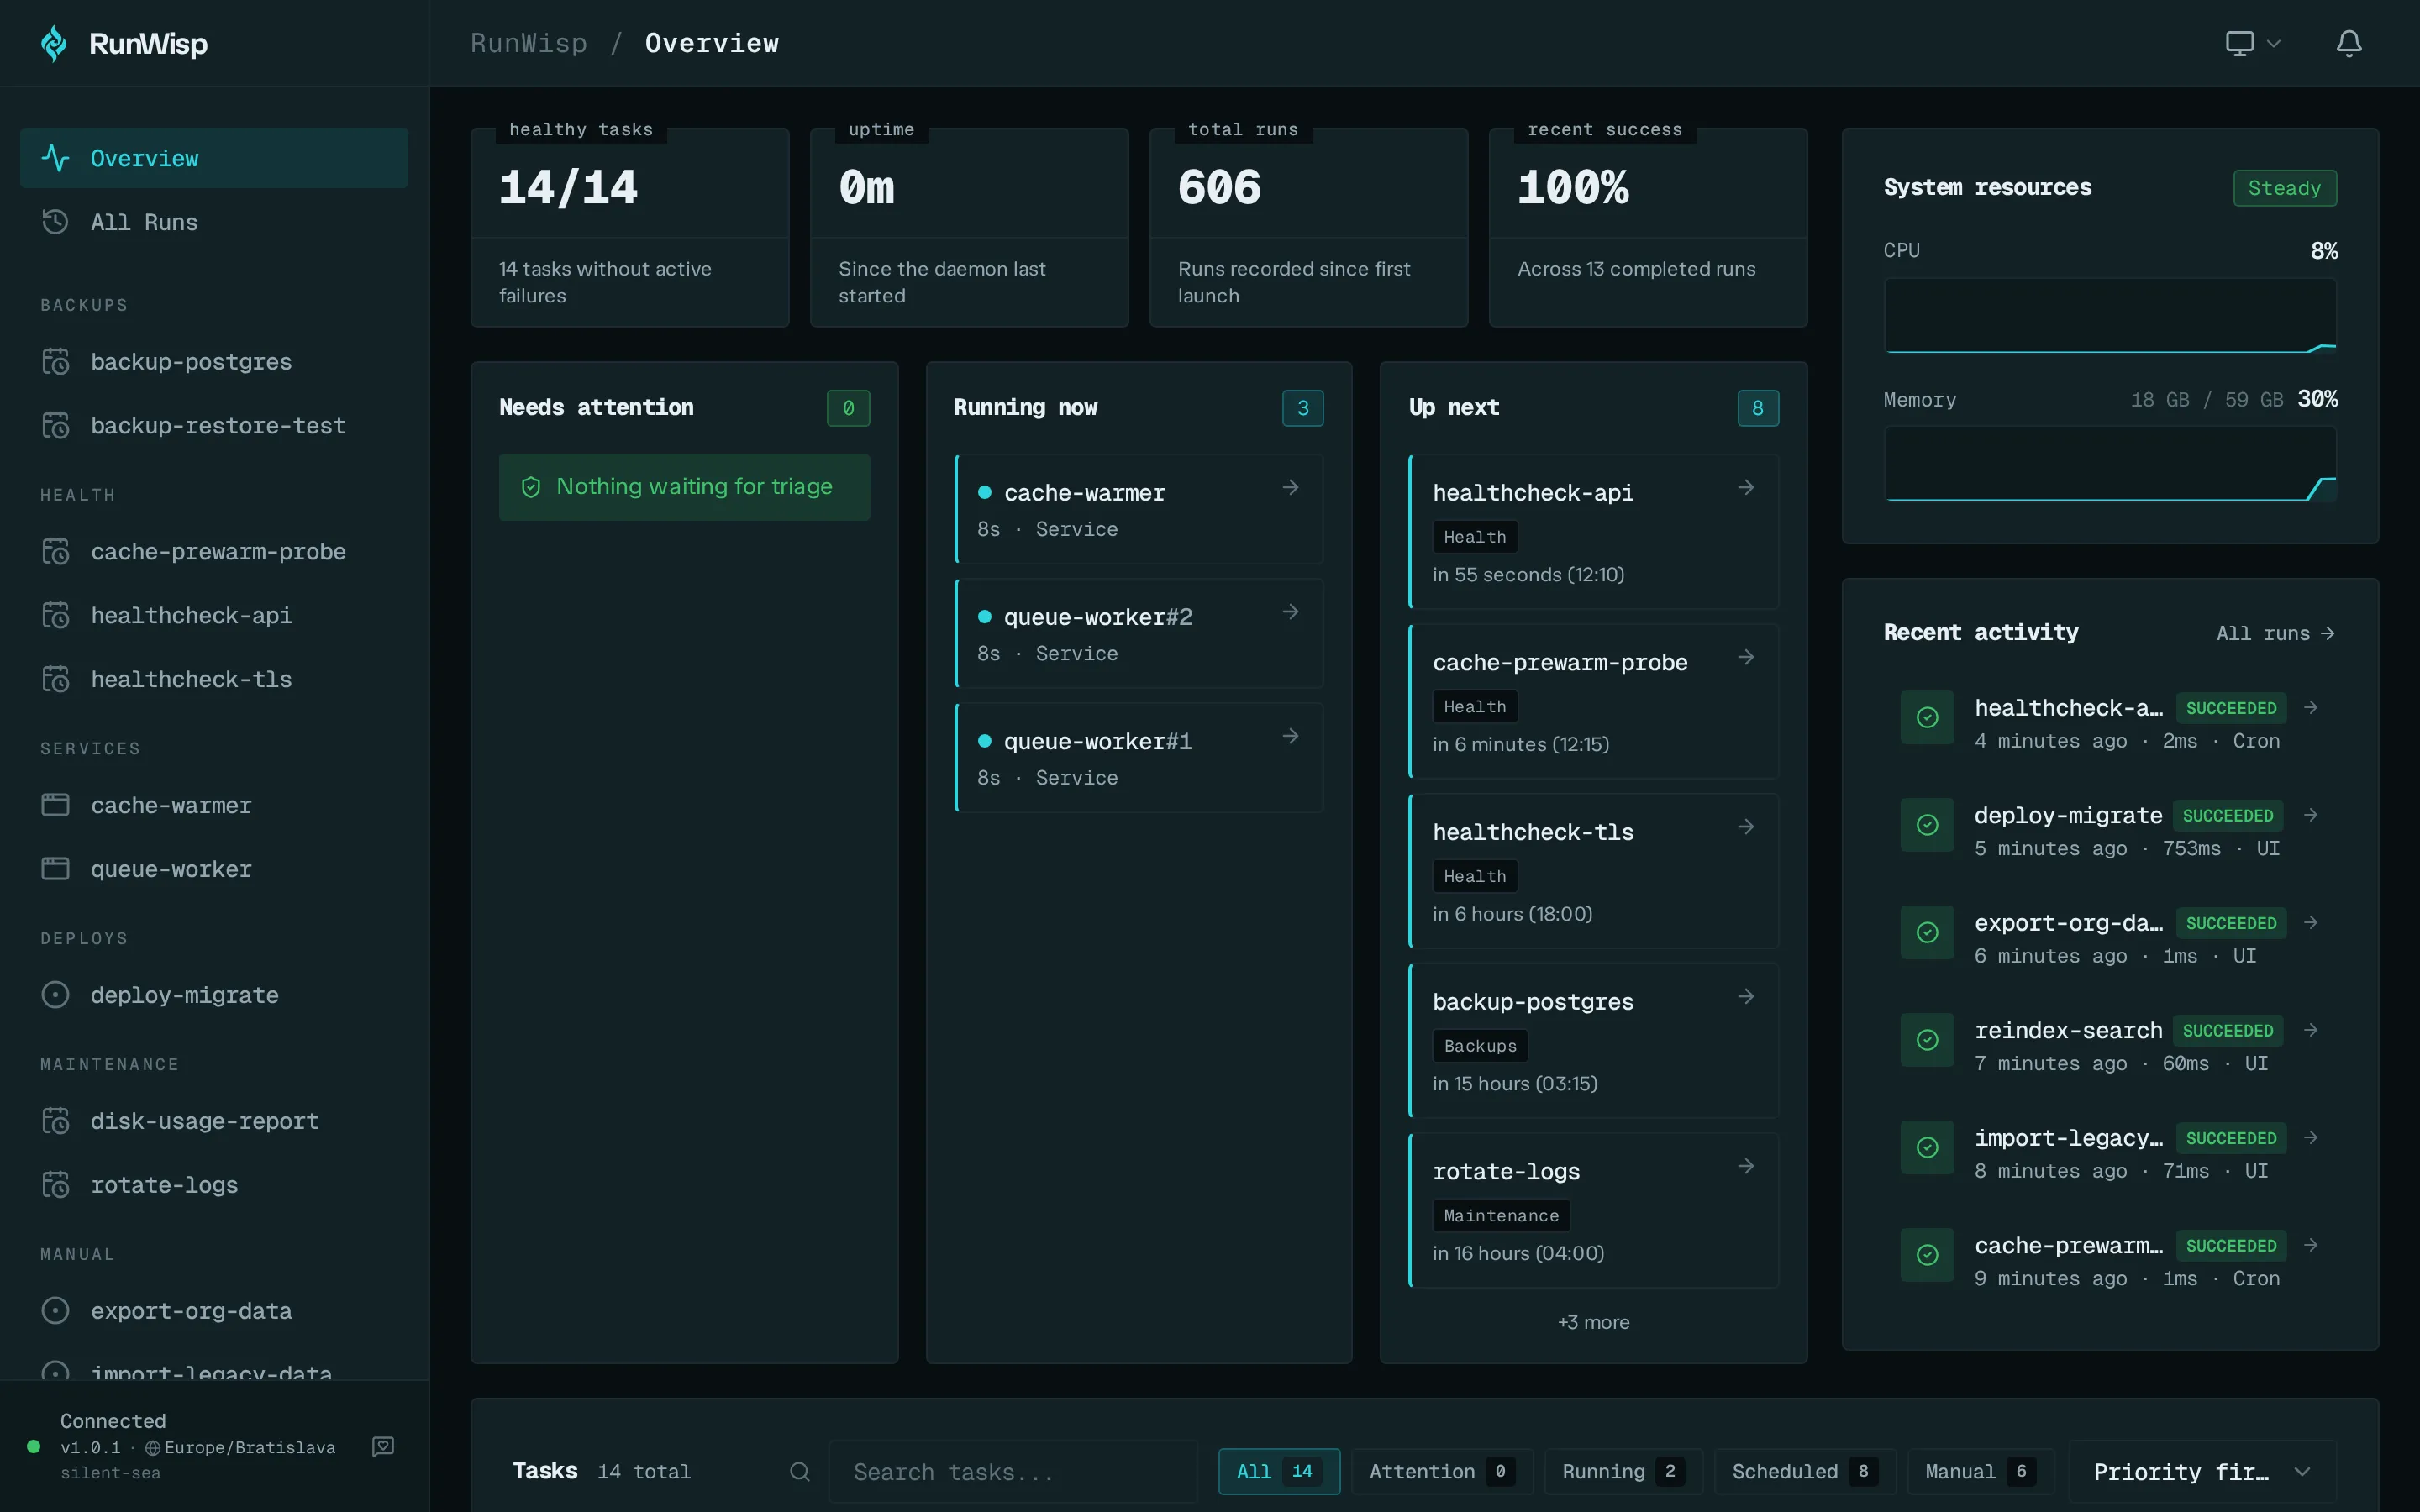
Task: Click success icon for export-org-data run
Action: pyautogui.click(x=1927, y=932)
